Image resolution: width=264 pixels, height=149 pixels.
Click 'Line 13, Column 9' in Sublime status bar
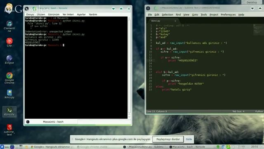point(157,111)
